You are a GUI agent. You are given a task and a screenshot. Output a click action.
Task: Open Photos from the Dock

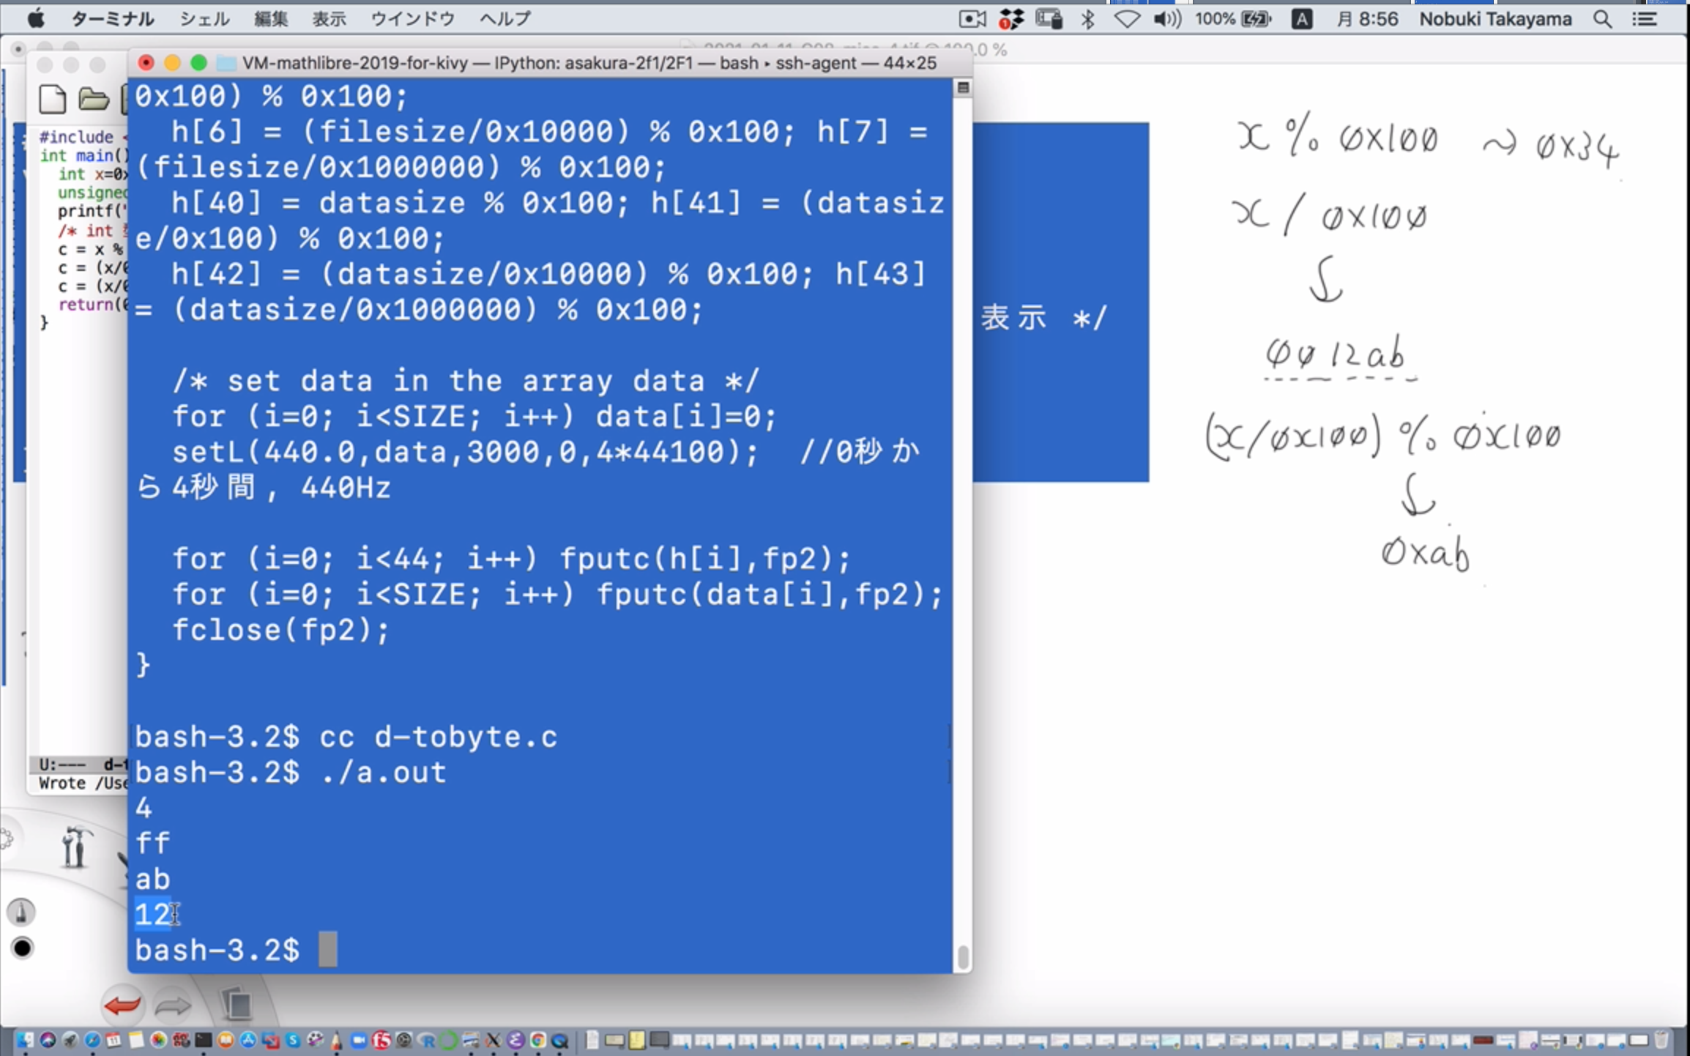click(159, 1040)
